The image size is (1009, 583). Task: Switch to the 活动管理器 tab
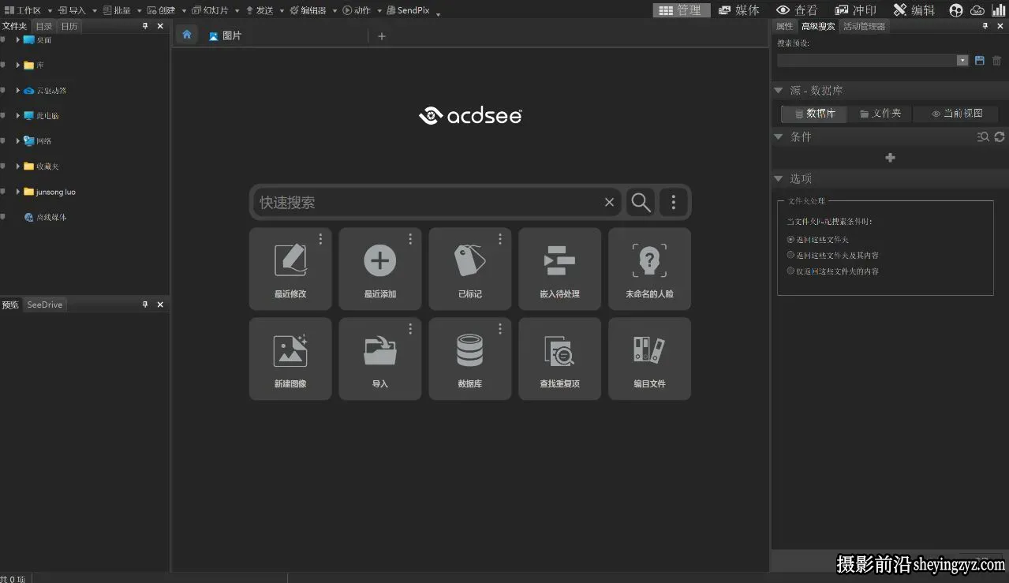(x=865, y=26)
